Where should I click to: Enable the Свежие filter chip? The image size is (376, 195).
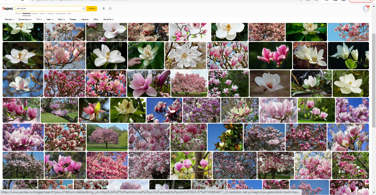(85, 20)
